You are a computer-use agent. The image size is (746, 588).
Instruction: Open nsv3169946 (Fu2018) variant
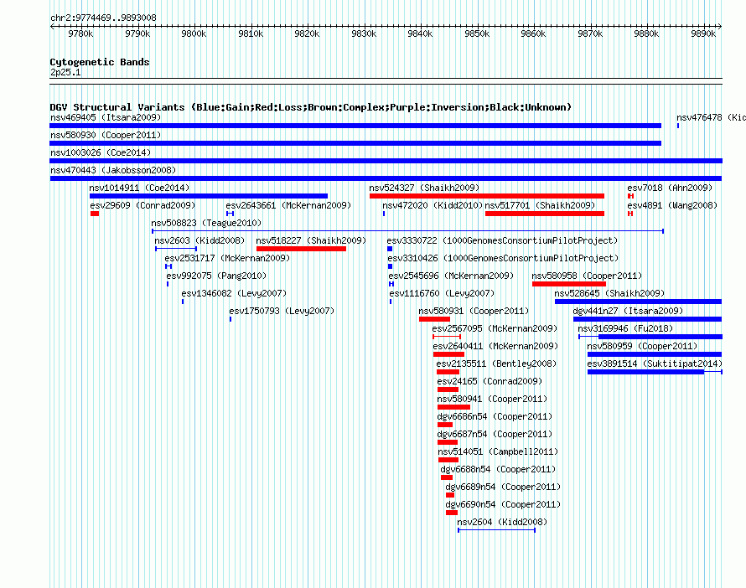625,328
